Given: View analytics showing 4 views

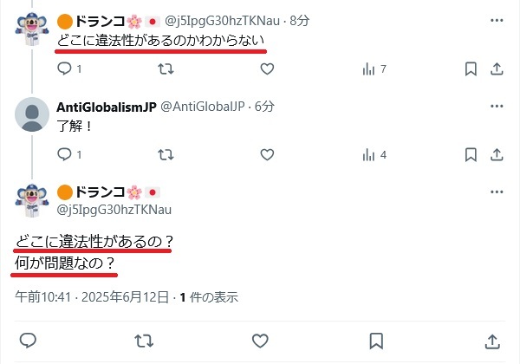Looking at the screenshot, I should [374, 154].
